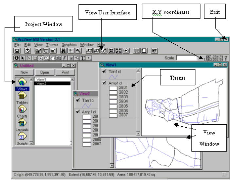Toggle Amp1cl theme checkbox in View2
This screenshot has height=181, width=249.
click(78, 112)
